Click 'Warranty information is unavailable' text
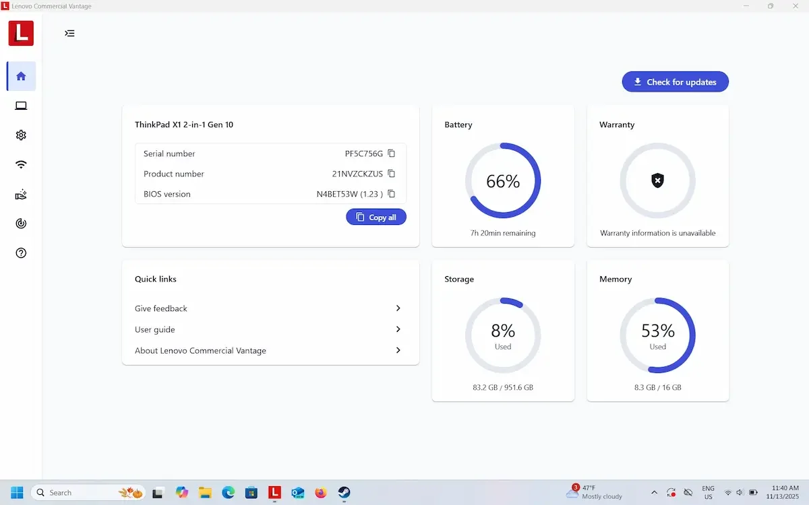 [658, 233]
